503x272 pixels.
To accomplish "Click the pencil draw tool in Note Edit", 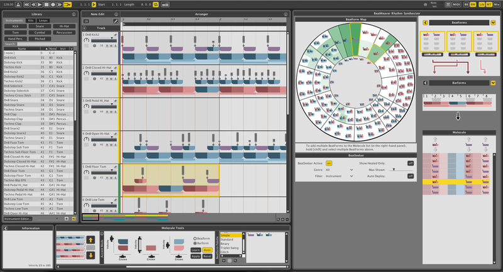I will (x=115, y=21).
